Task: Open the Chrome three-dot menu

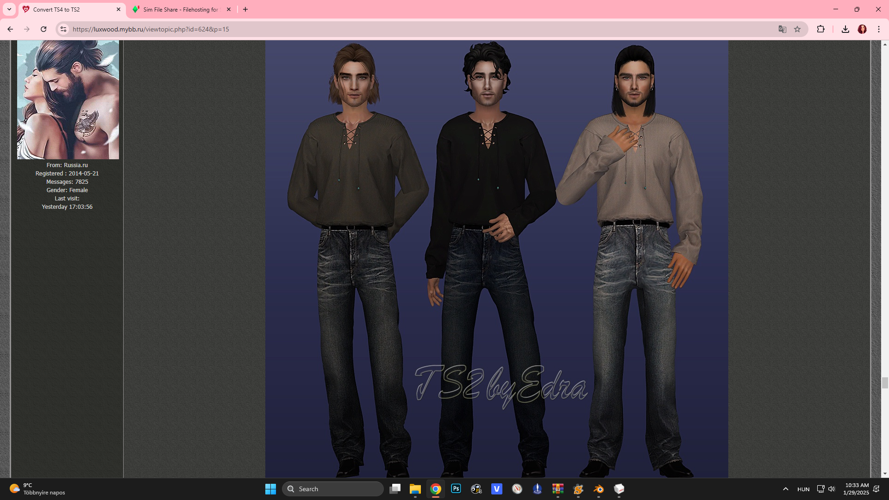Action: coord(879,29)
